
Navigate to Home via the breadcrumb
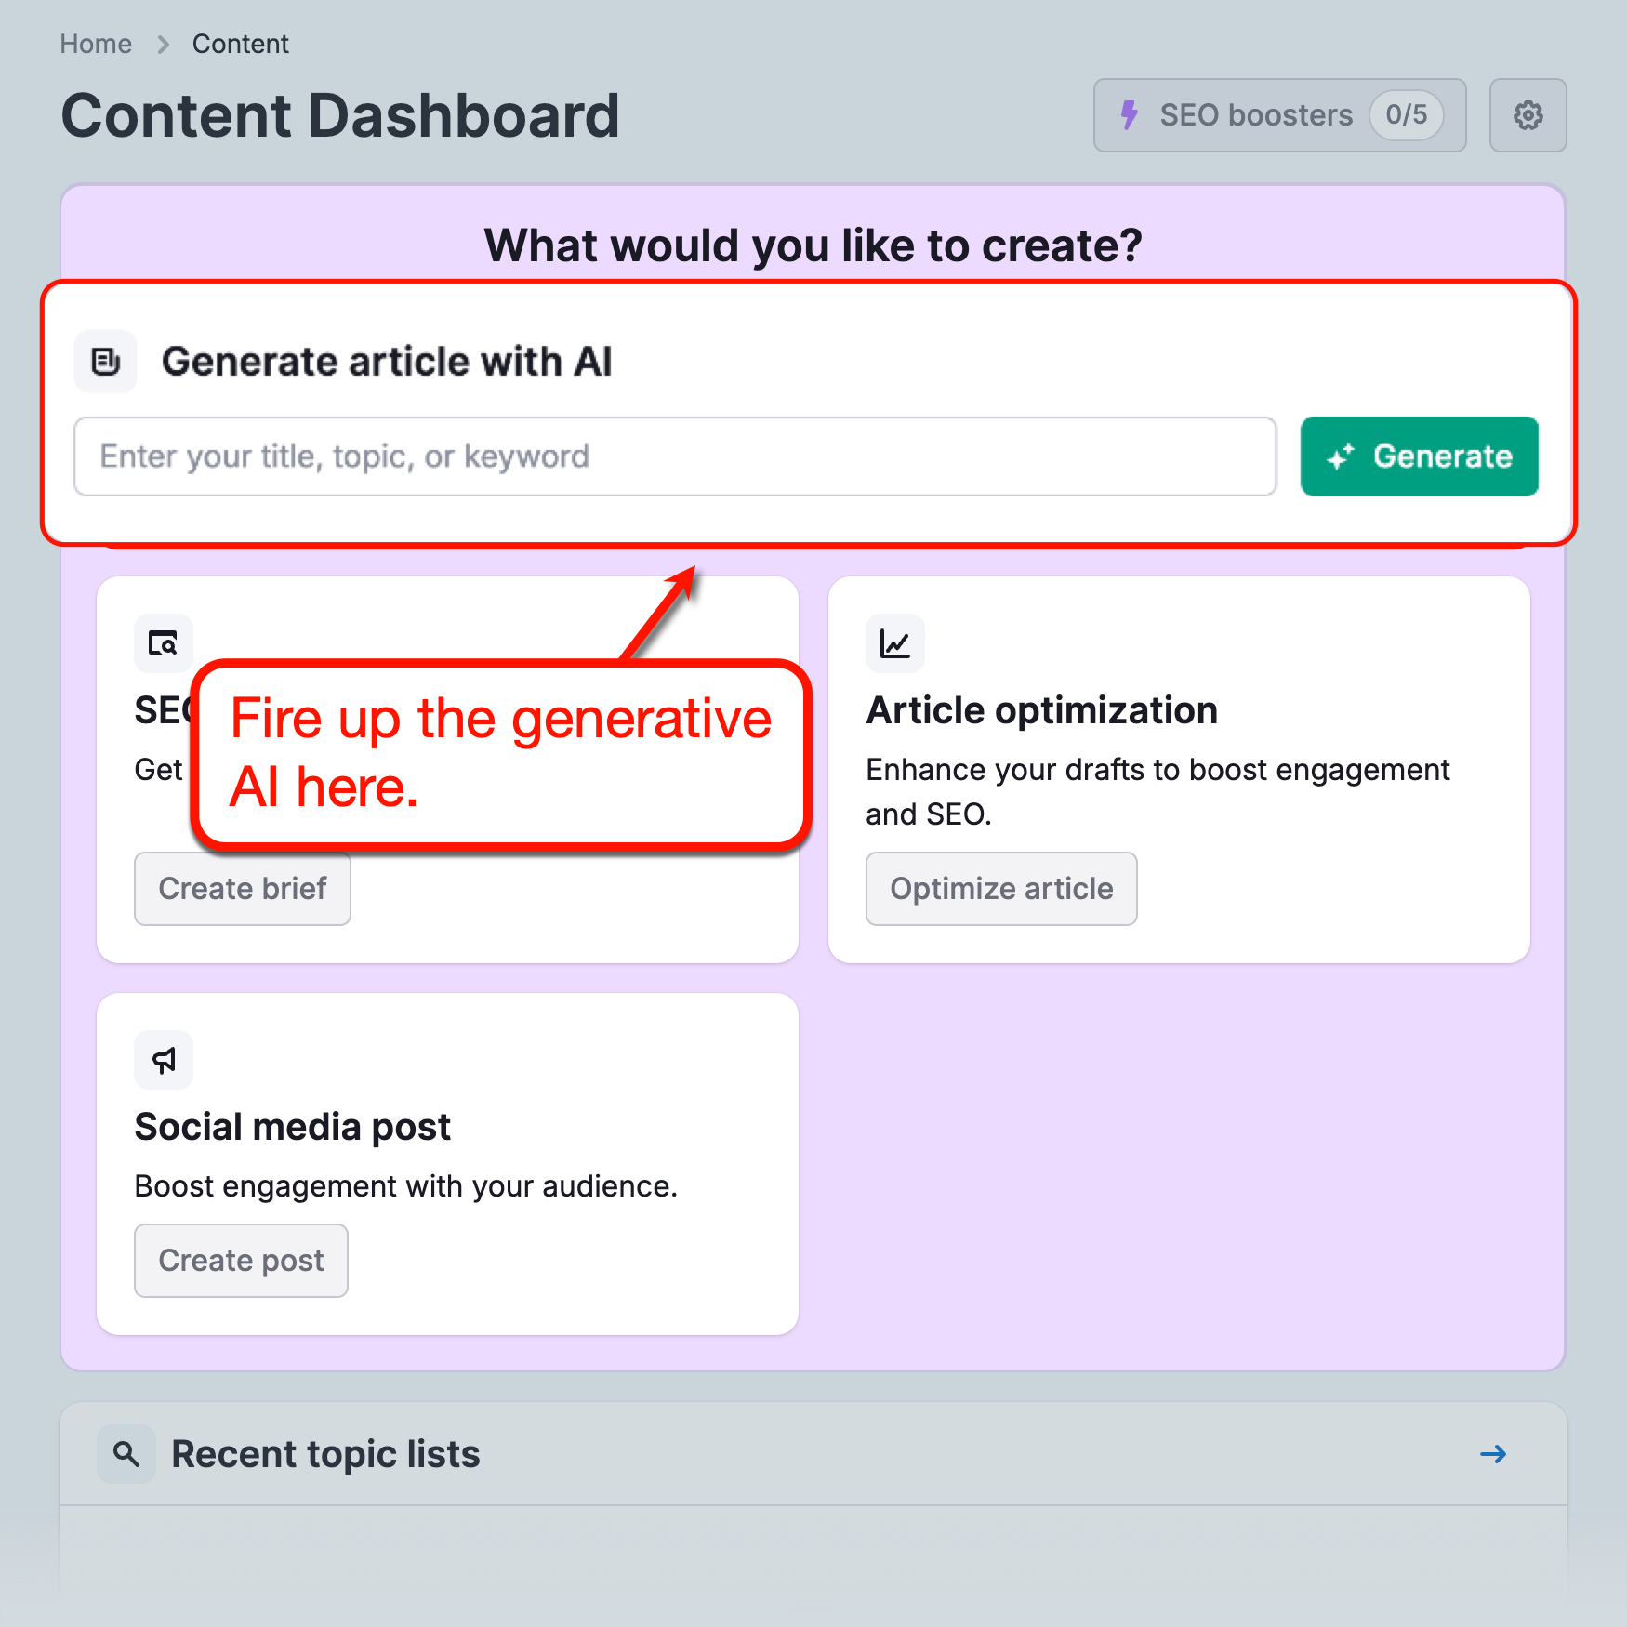95,43
